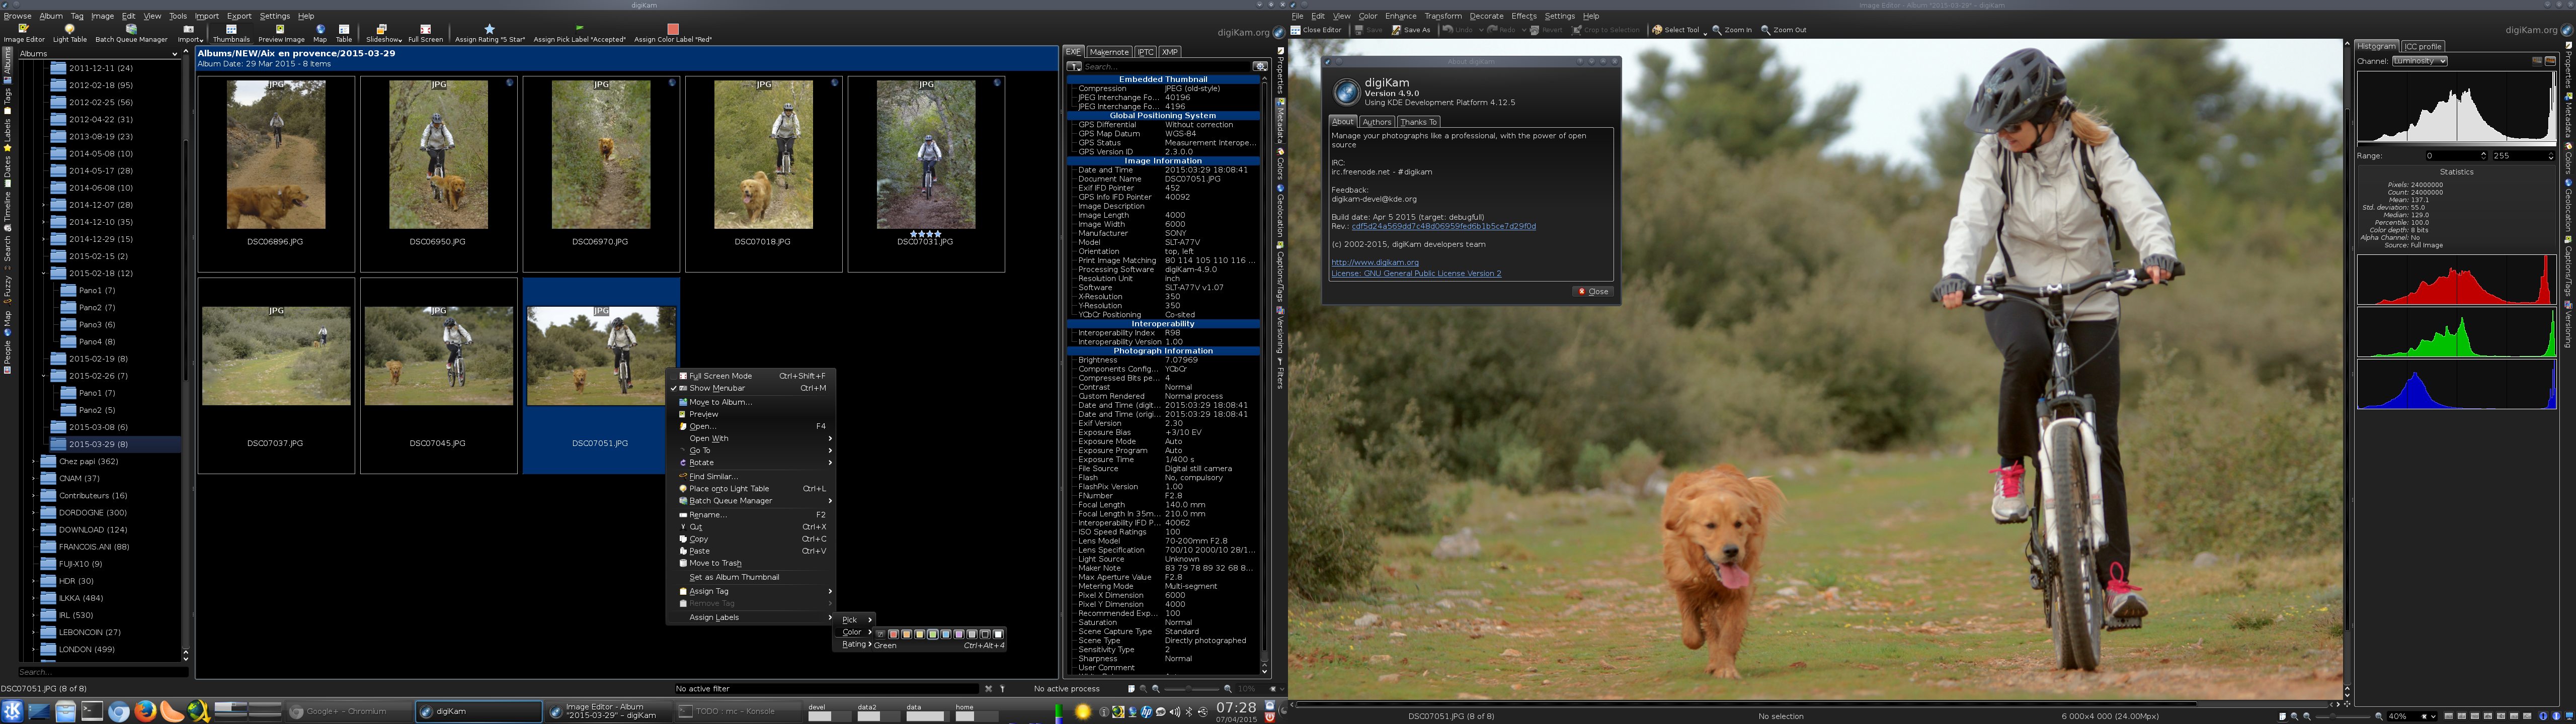Click the Map view globe icon
This screenshot has width=2576, height=724.
pos(320,34)
